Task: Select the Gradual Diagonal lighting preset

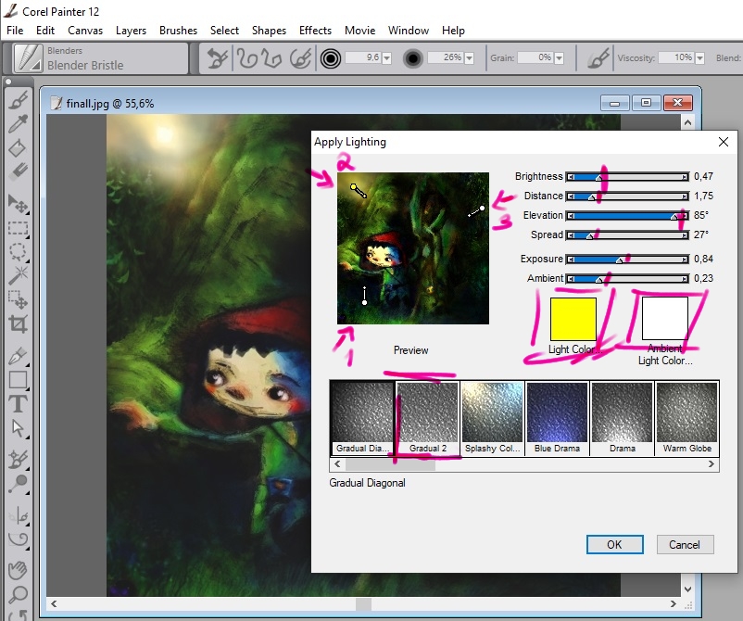Action: [x=362, y=418]
